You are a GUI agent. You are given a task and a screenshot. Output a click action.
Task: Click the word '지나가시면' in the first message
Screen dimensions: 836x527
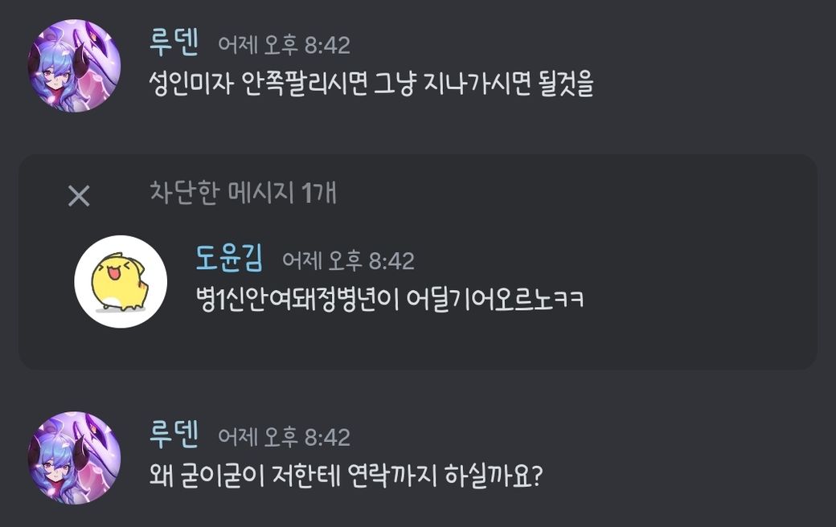(477, 84)
